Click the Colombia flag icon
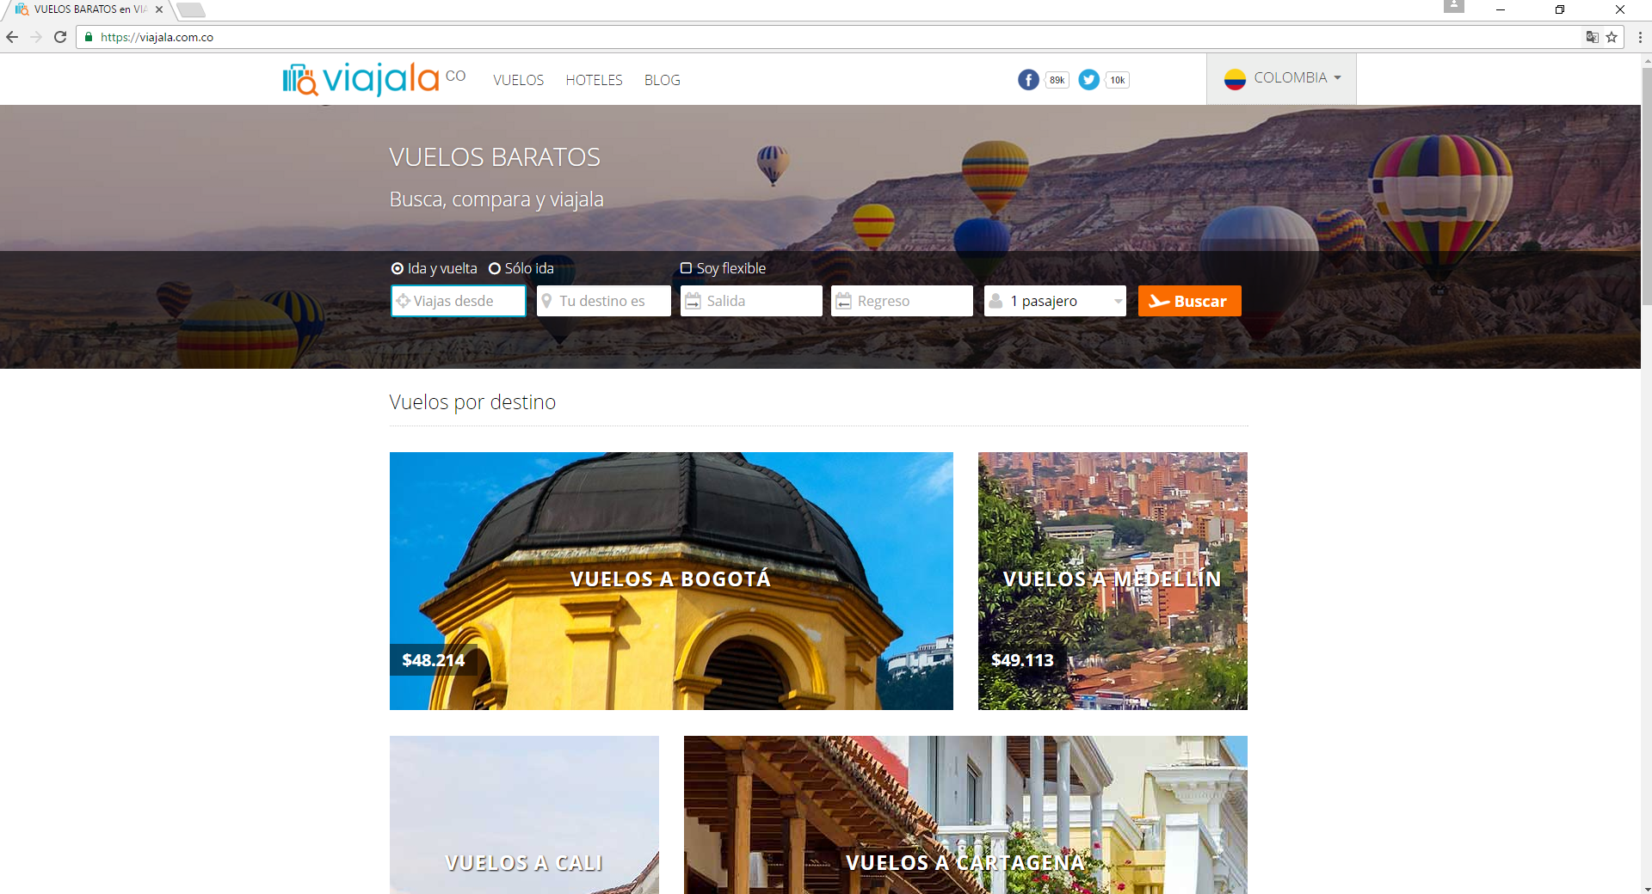The width and height of the screenshot is (1652, 894). [x=1235, y=79]
